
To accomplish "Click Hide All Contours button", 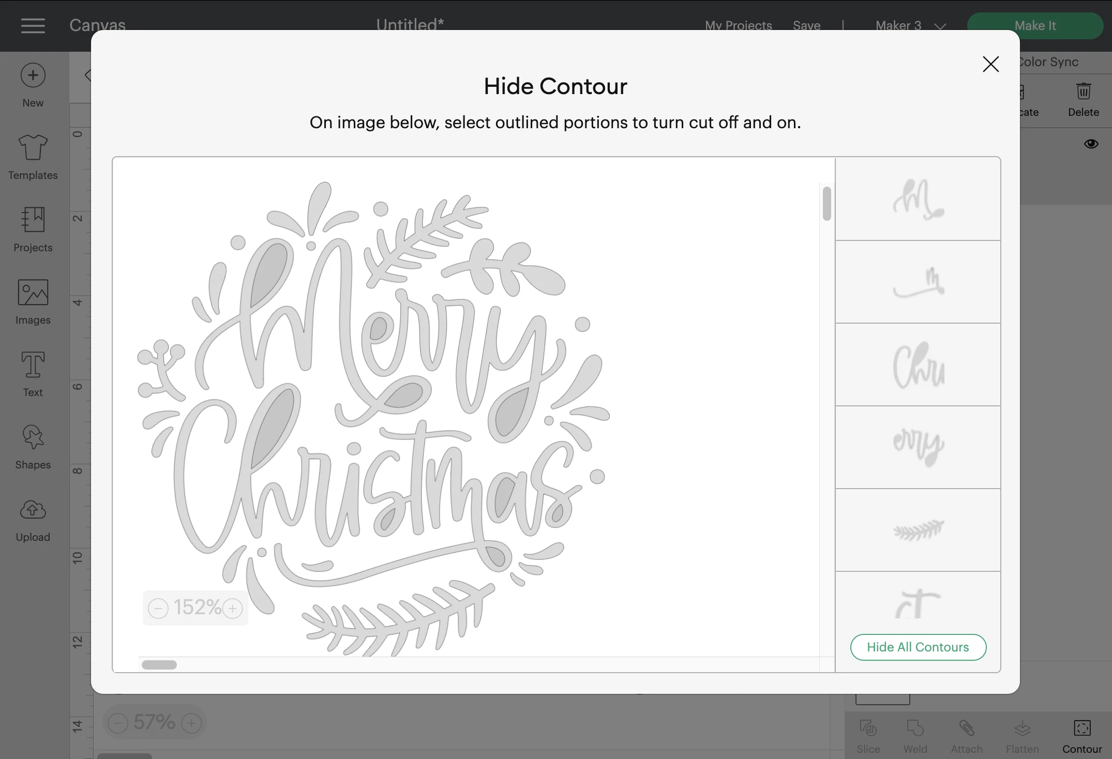I will (x=919, y=647).
